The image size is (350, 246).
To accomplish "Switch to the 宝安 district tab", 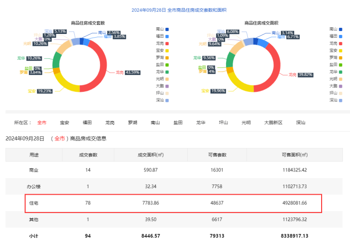I will 64,123.
